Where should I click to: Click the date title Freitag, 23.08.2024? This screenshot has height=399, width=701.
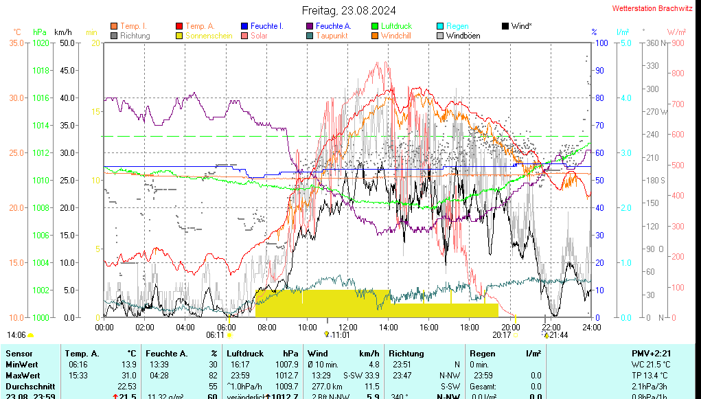pos(349,10)
